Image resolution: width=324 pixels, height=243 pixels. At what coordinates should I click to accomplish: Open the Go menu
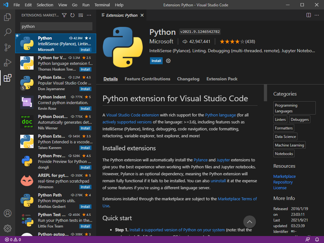75,5
